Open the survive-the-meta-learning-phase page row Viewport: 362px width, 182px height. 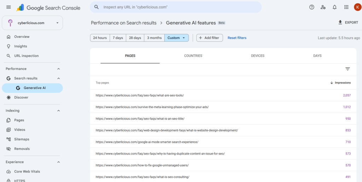point(223,107)
